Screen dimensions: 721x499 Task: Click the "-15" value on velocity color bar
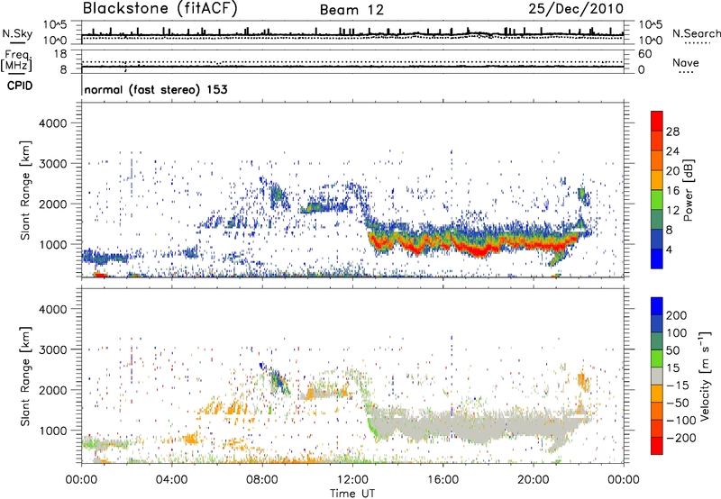tap(678, 386)
